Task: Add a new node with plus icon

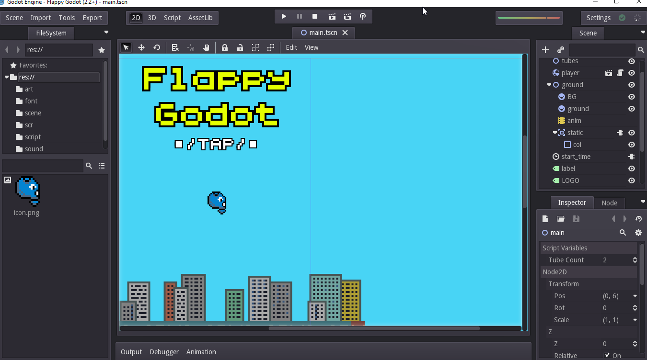Action: pos(545,50)
